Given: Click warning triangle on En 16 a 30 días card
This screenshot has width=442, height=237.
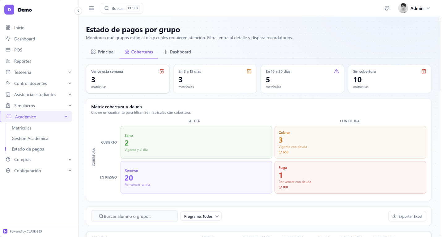Looking at the screenshot, I should [x=336, y=71].
